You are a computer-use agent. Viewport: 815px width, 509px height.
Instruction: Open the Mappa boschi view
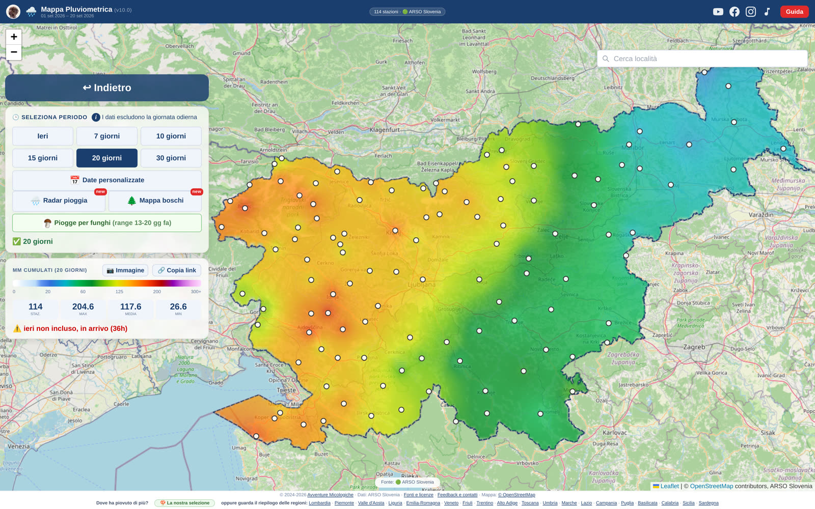pyautogui.click(x=155, y=201)
